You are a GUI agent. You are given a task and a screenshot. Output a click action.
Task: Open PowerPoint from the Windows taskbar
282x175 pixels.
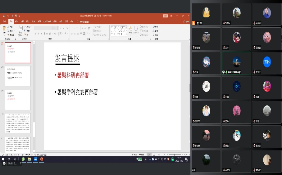(x=41, y=159)
